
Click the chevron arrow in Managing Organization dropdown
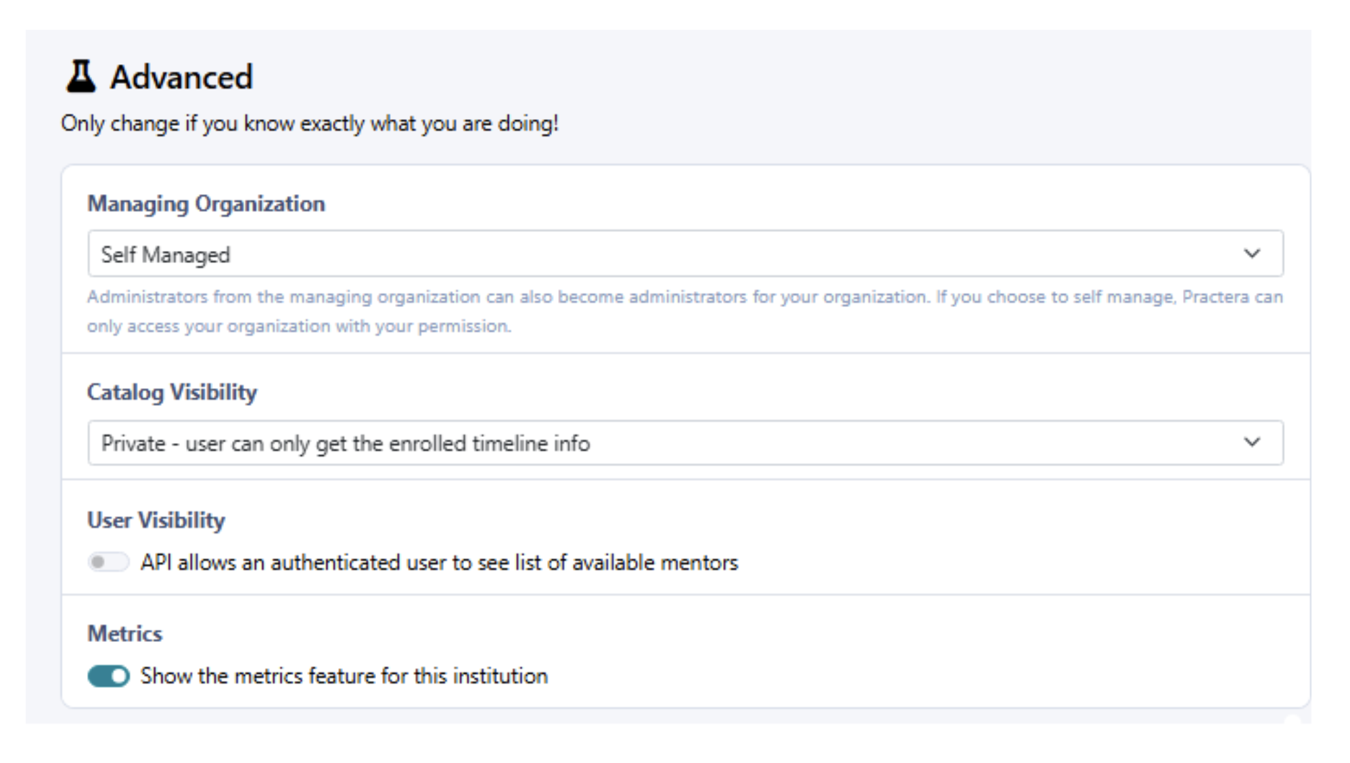pos(1252,254)
